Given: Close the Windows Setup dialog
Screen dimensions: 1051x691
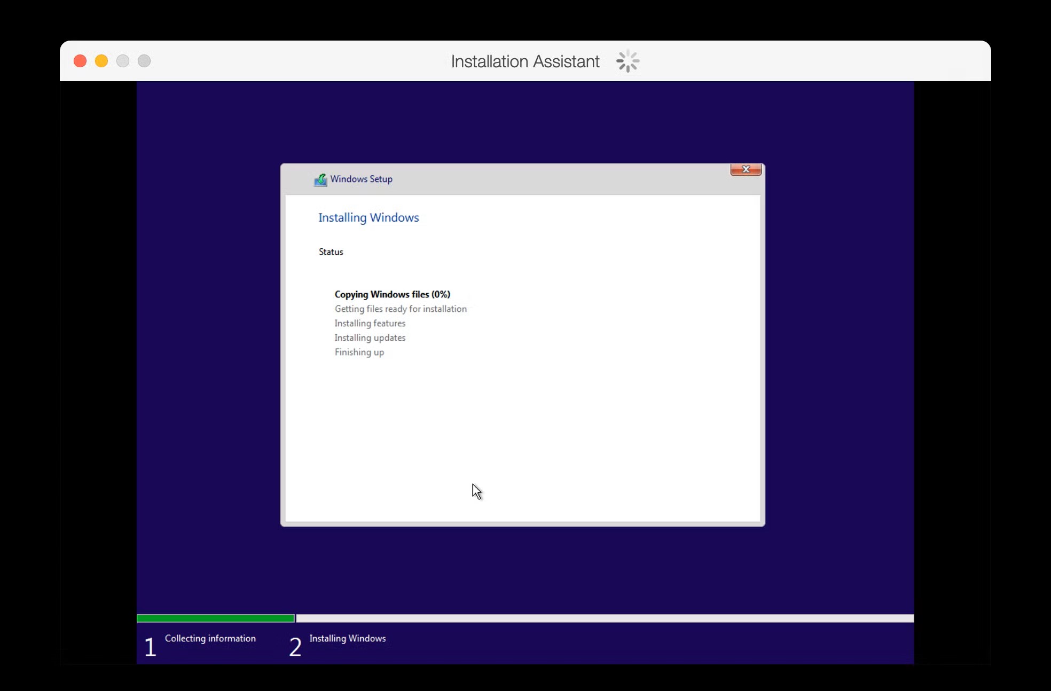Looking at the screenshot, I should point(746,169).
